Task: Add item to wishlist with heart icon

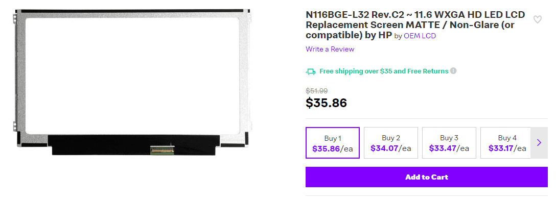Action: pos(538,19)
